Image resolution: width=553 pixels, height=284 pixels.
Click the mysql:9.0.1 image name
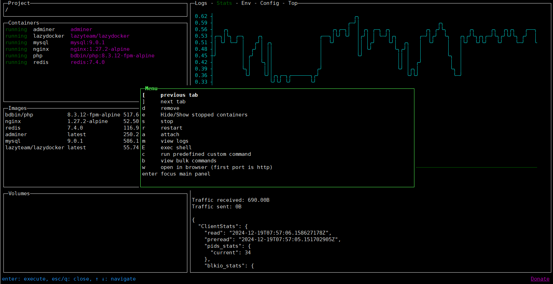(x=88, y=42)
